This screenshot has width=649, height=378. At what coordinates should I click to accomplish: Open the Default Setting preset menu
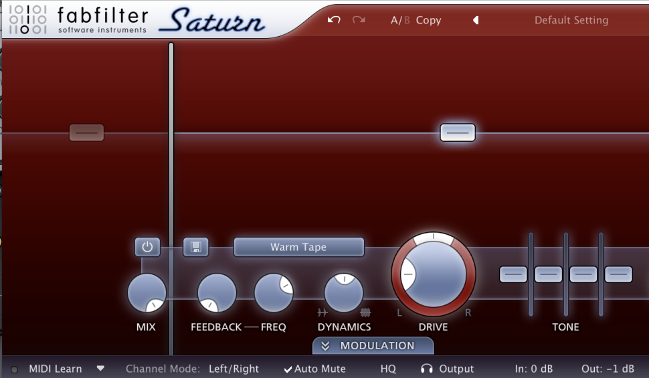tap(571, 20)
